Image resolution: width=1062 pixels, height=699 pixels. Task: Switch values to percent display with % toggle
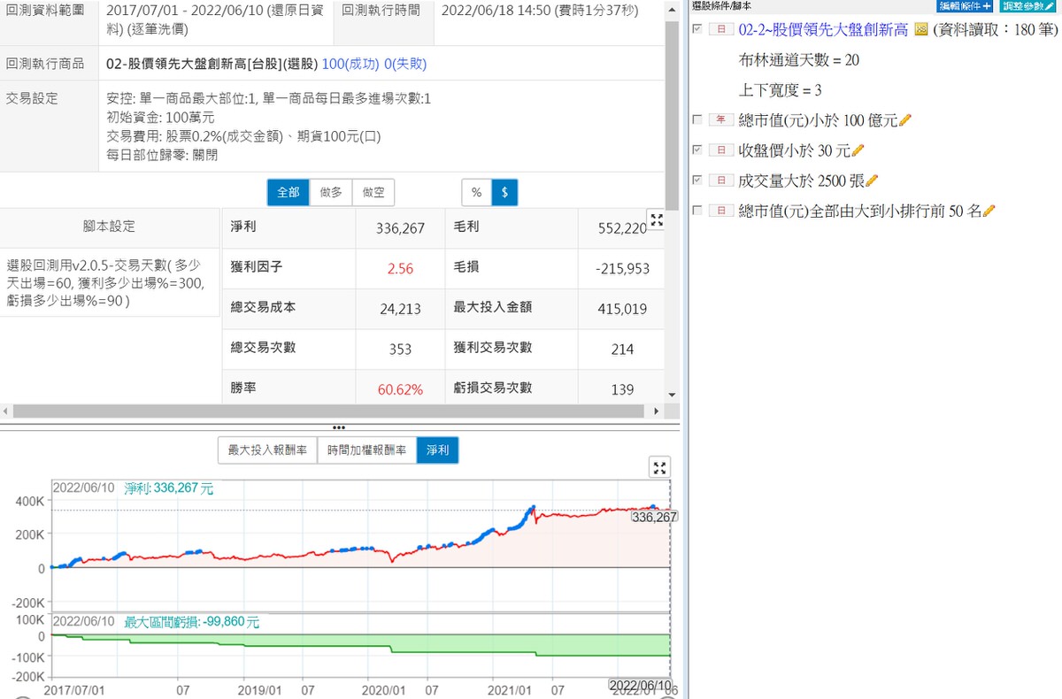tap(476, 192)
